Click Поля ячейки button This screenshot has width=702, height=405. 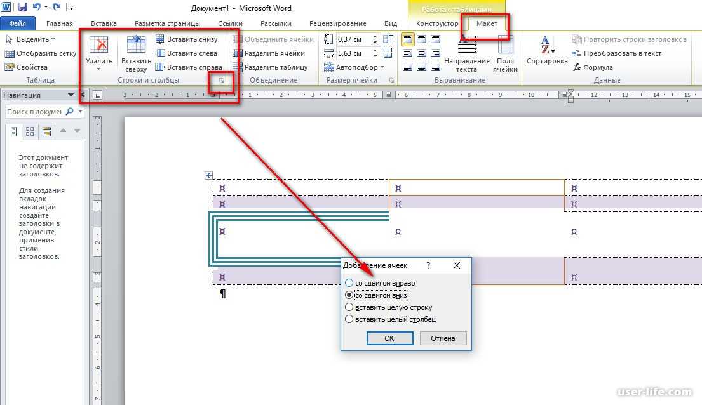505,54
